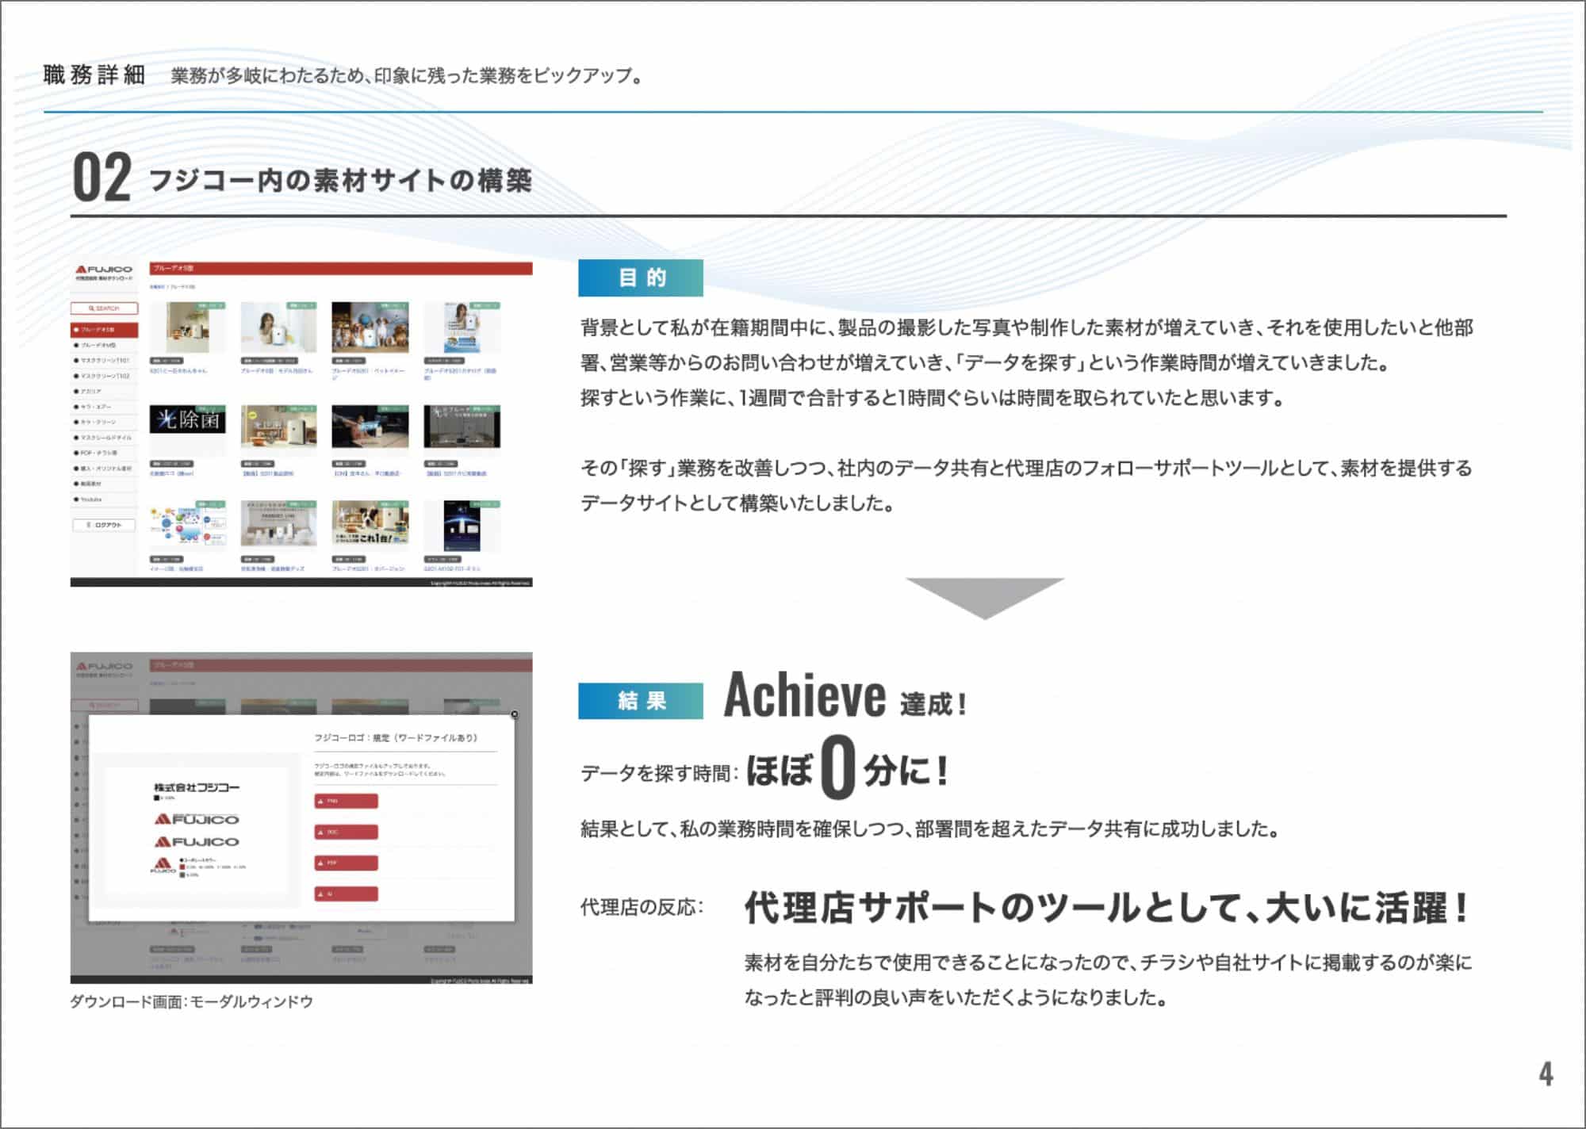The image size is (1586, 1129).
Task: Click the SEARCH box in top screenshot
Action: tap(104, 308)
